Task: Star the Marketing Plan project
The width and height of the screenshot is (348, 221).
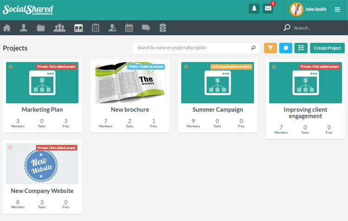Action: tap(11, 67)
